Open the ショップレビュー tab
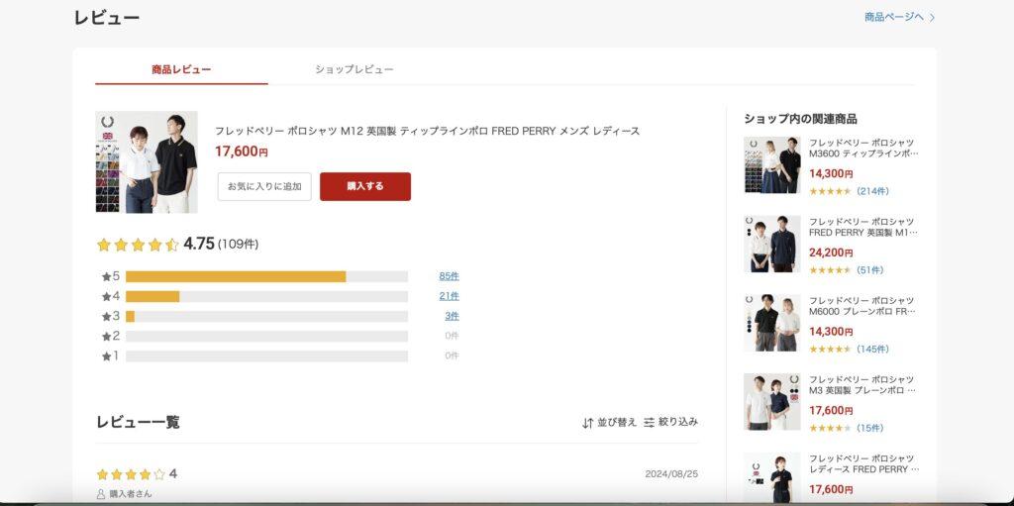Screen dimensions: 1014x506 [x=355, y=69]
